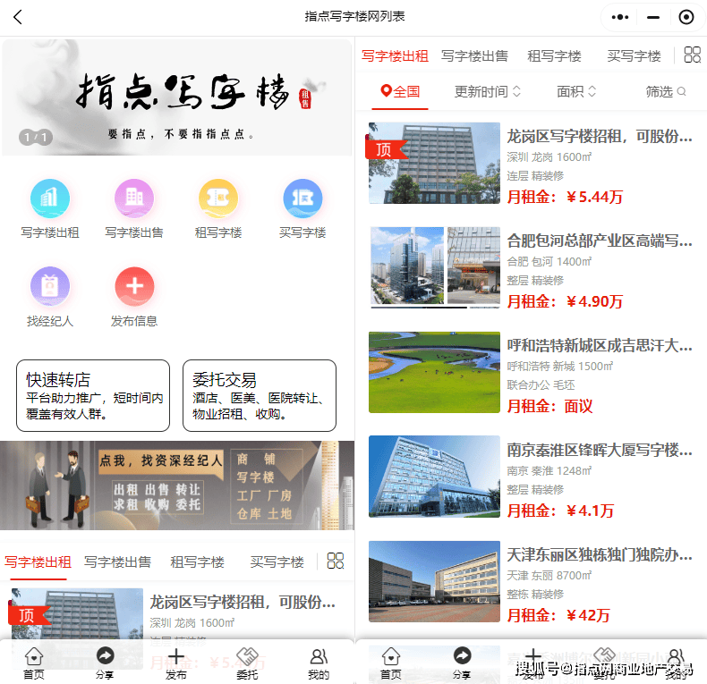Open the 筛选 filter search
The height and width of the screenshot is (684, 707).
click(x=666, y=91)
